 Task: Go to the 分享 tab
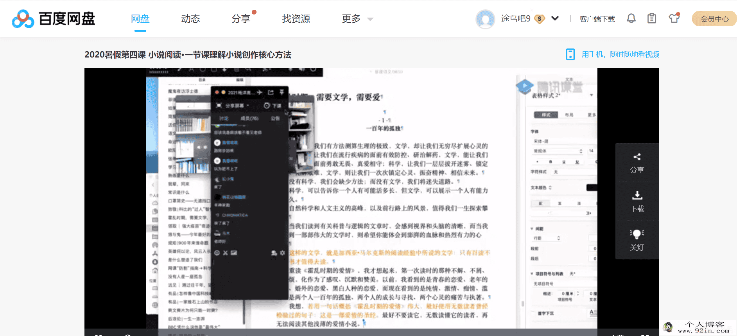point(241,19)
